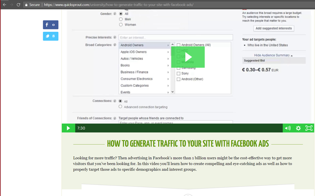Open video settings gear icon
Image resolution: width=315 pixels, height=196 pixels.
coord(298,128)
